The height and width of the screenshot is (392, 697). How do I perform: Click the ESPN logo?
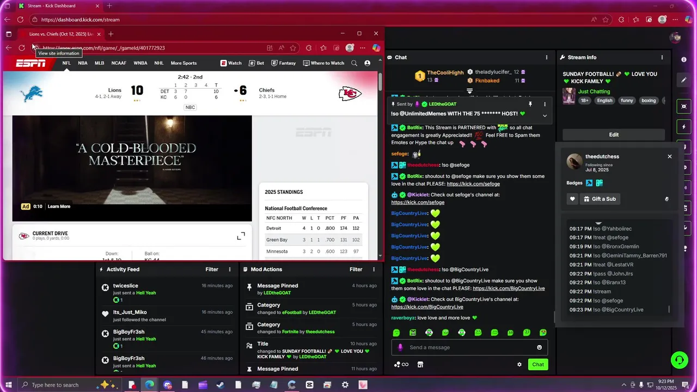(x=30, y=63)
